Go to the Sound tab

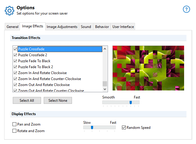(x=86, y=27)
